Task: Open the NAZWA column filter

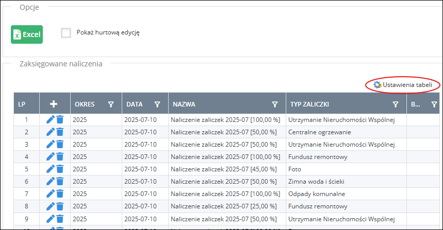Action: pyautogui.click(x=275, y=104)
